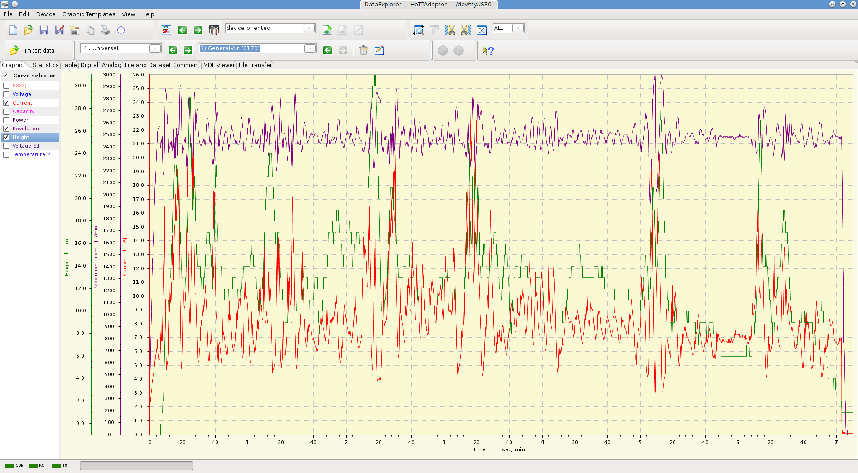Click the import data button
Image resolution: width=858 pixels, height=473 pixels.
coord(32,50)
